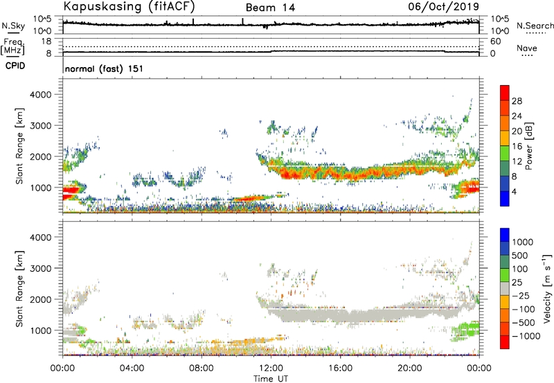Click the '28' tick on the Power scale

pos(517,101)
